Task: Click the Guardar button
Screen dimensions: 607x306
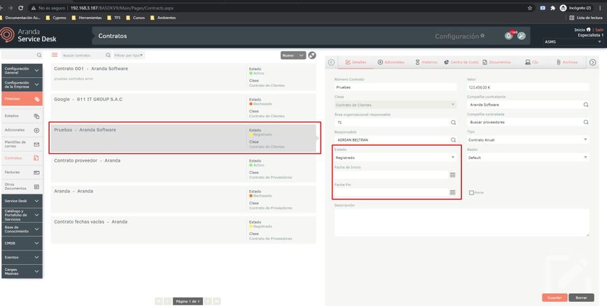Action: [x=555, y=297]
